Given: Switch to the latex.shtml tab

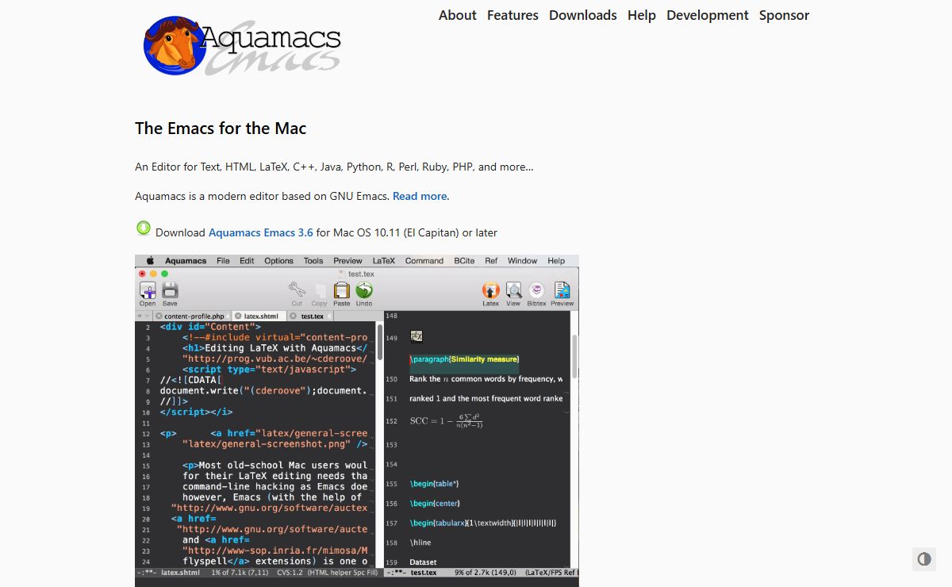Looking at the screenshot, I should point(261,316).
